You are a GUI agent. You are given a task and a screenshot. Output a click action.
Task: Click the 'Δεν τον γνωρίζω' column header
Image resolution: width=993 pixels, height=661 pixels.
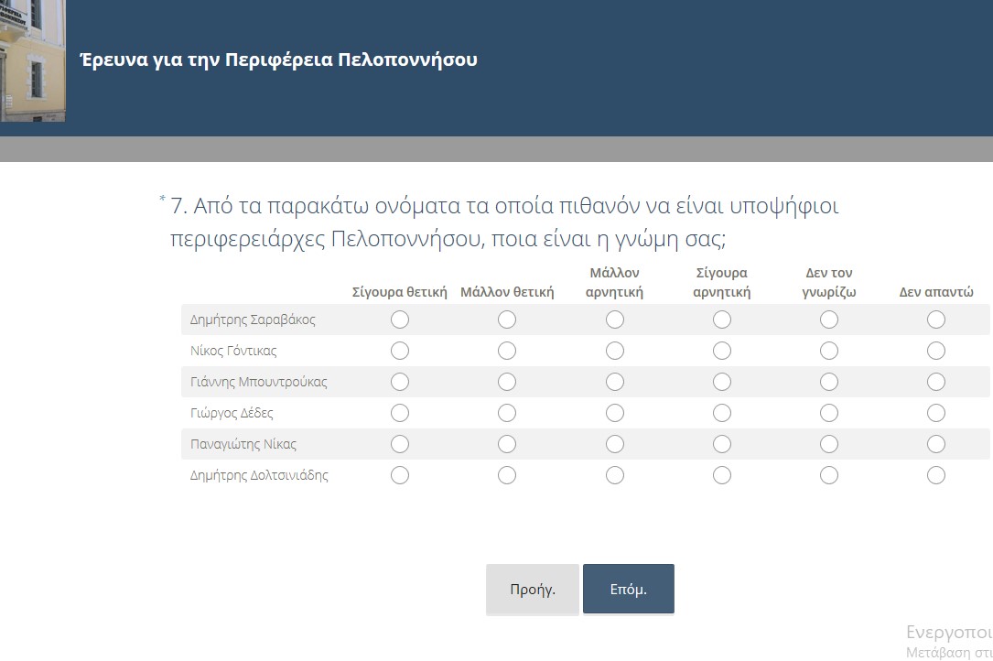pos(829,283)
